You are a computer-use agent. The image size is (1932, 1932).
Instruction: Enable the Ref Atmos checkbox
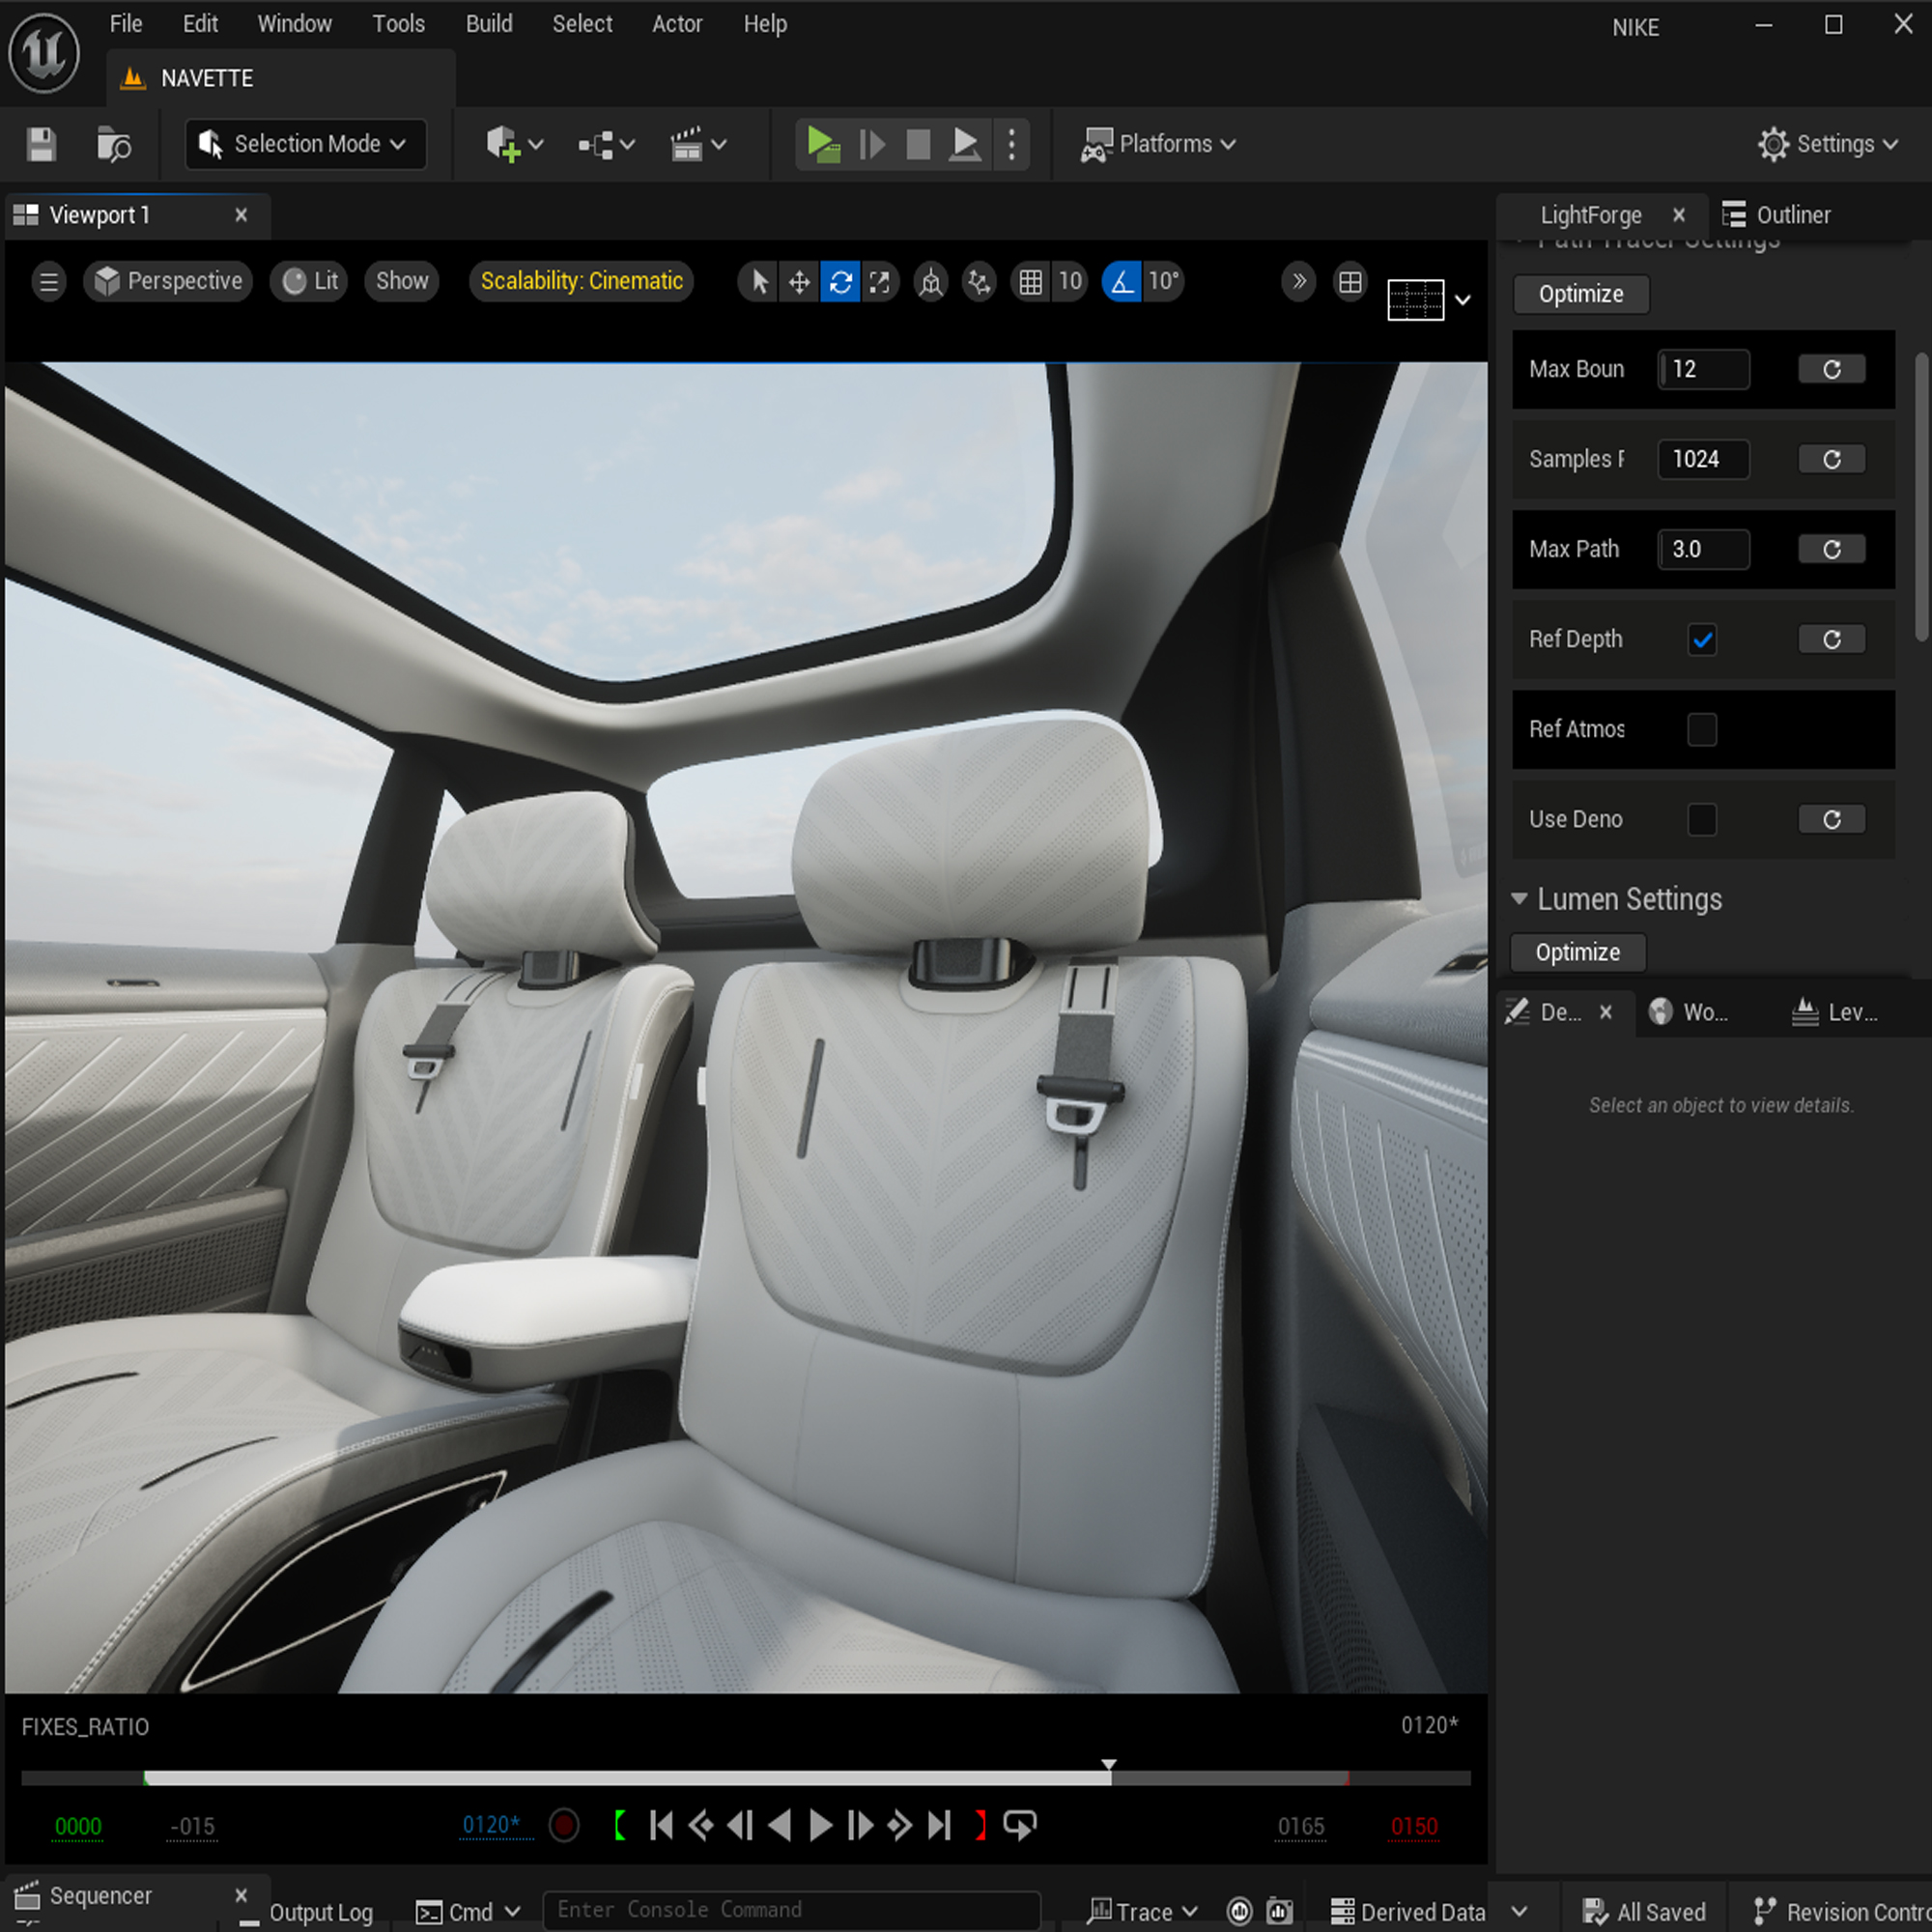click(x=1702, y=730)
